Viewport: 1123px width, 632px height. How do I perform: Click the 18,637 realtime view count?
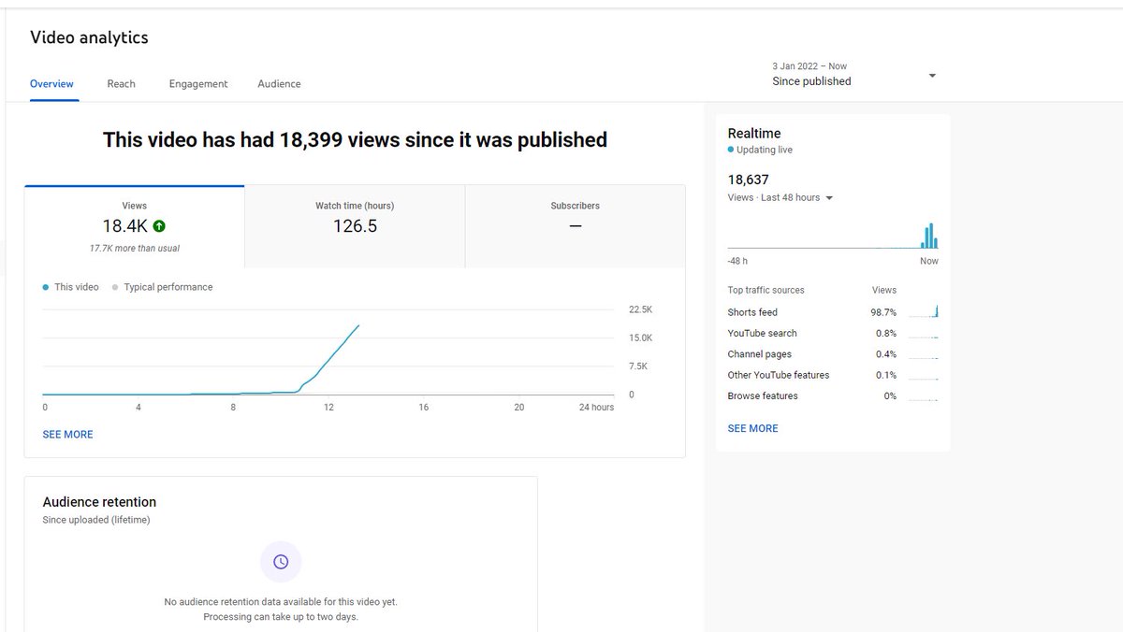tap(748, 180)
